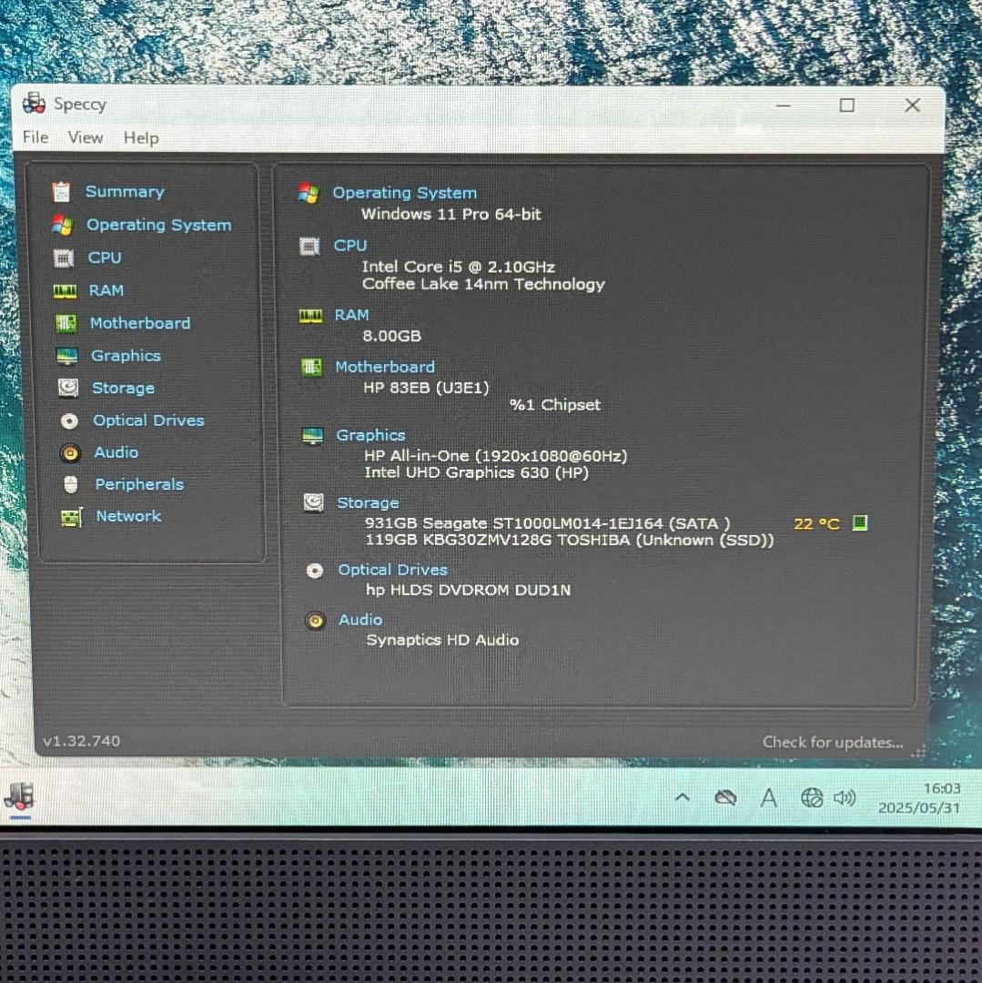Screen dimensions: 982x983
Task: Open the Help menu
Action: click(141, 138)
